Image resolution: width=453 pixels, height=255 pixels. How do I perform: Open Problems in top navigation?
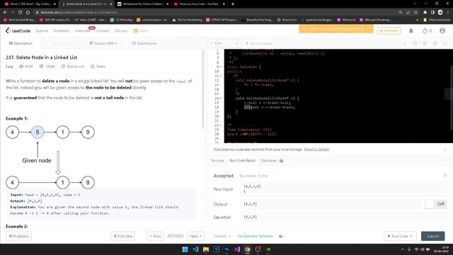62,30
